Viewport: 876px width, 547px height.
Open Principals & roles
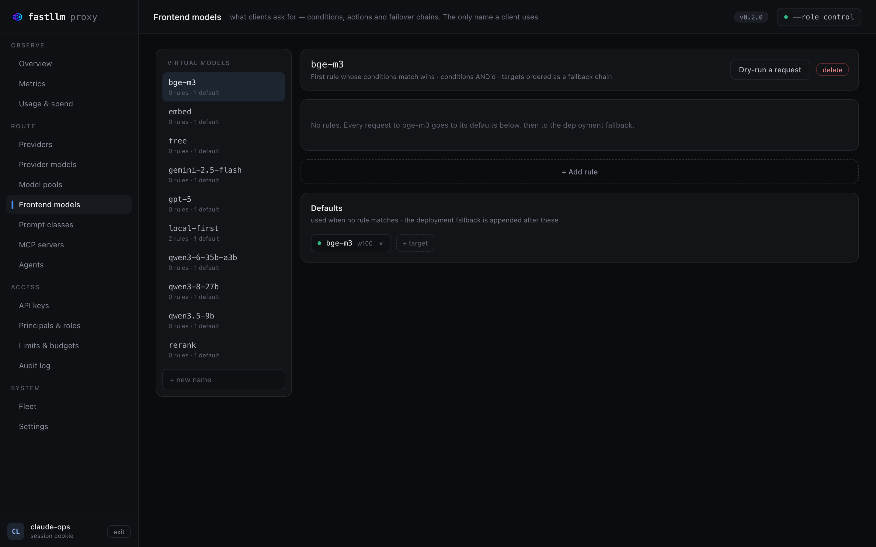coord(69,325)
